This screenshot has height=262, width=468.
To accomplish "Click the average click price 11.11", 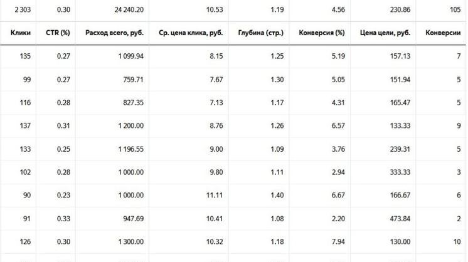I will click(215, 195).
